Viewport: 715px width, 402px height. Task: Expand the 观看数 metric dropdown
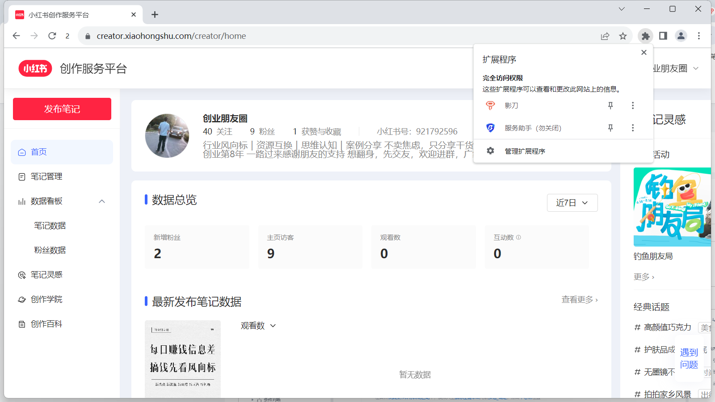258,326
